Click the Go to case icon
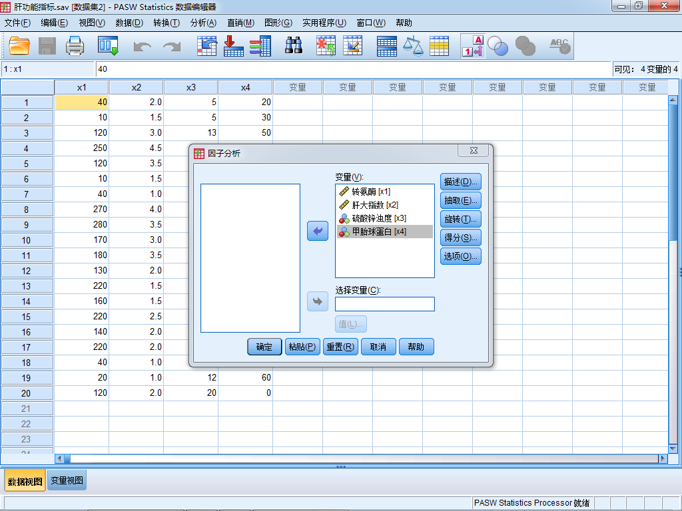The width and height of the screenshot is (682, 511). 206,46
